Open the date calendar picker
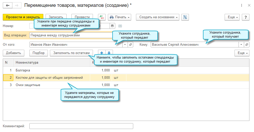 click(x=112, y=26)
